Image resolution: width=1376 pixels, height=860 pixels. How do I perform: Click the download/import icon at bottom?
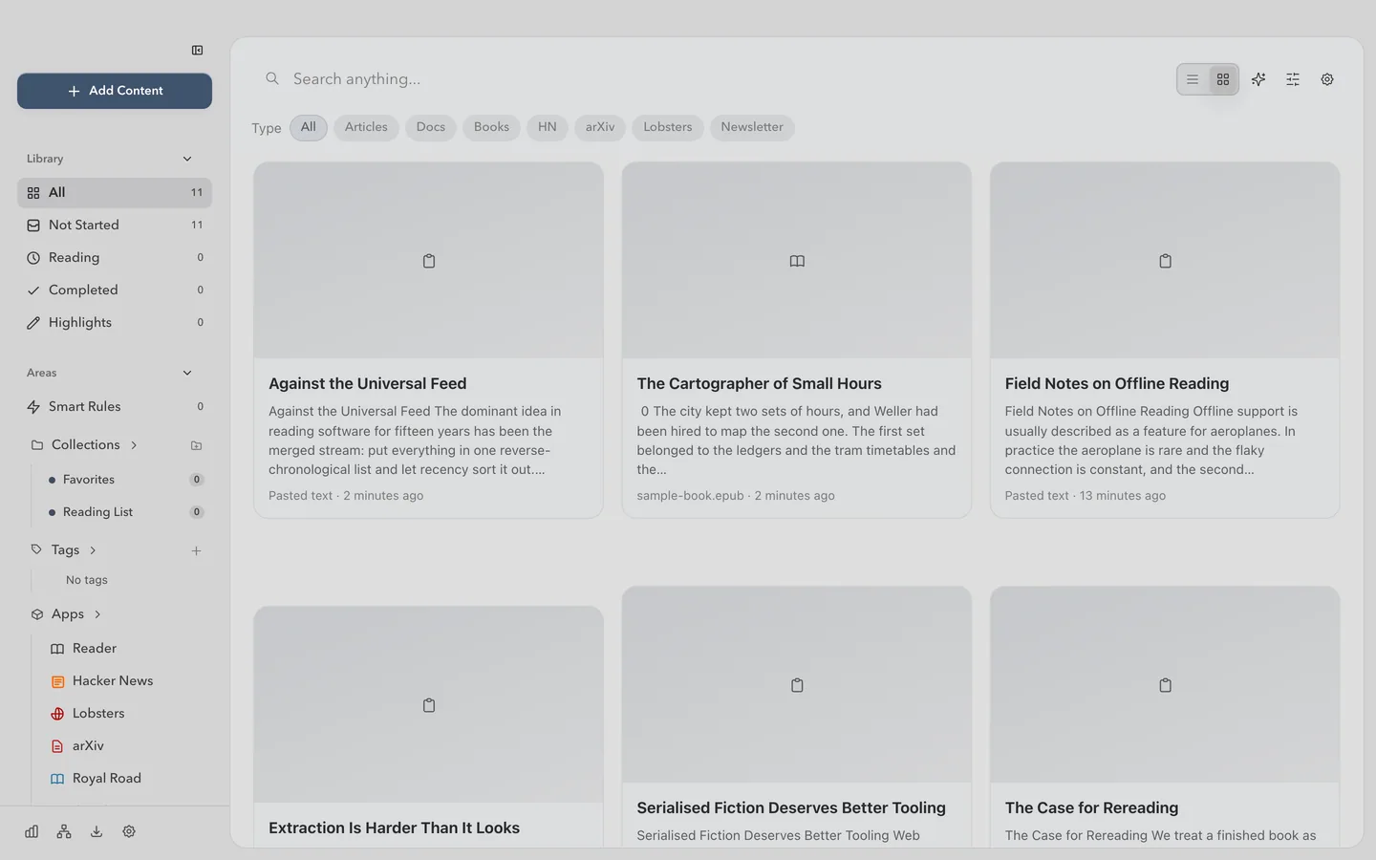click(97, 831)
